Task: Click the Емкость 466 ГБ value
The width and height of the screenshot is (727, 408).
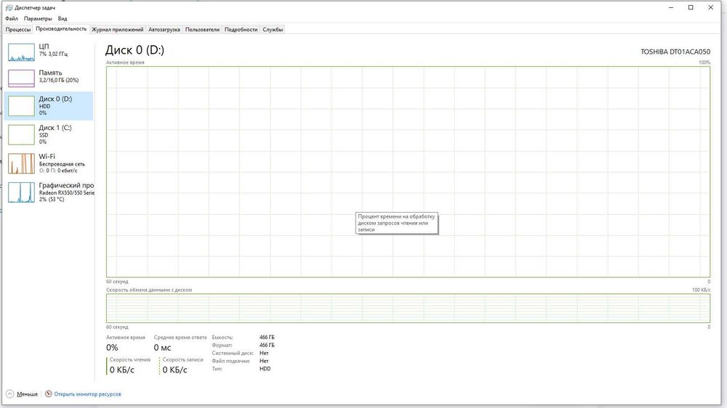Action: click(x=267, y=337)
